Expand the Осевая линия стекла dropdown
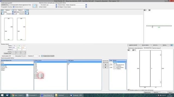Screen dimensions: 174x97 pos(54,56)
